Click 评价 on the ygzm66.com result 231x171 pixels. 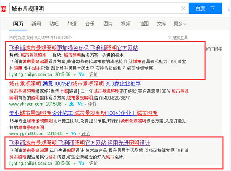[86, 133]
